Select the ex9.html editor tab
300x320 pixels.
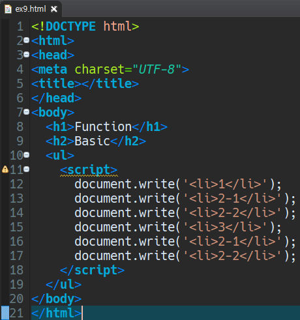pos(31,9)
